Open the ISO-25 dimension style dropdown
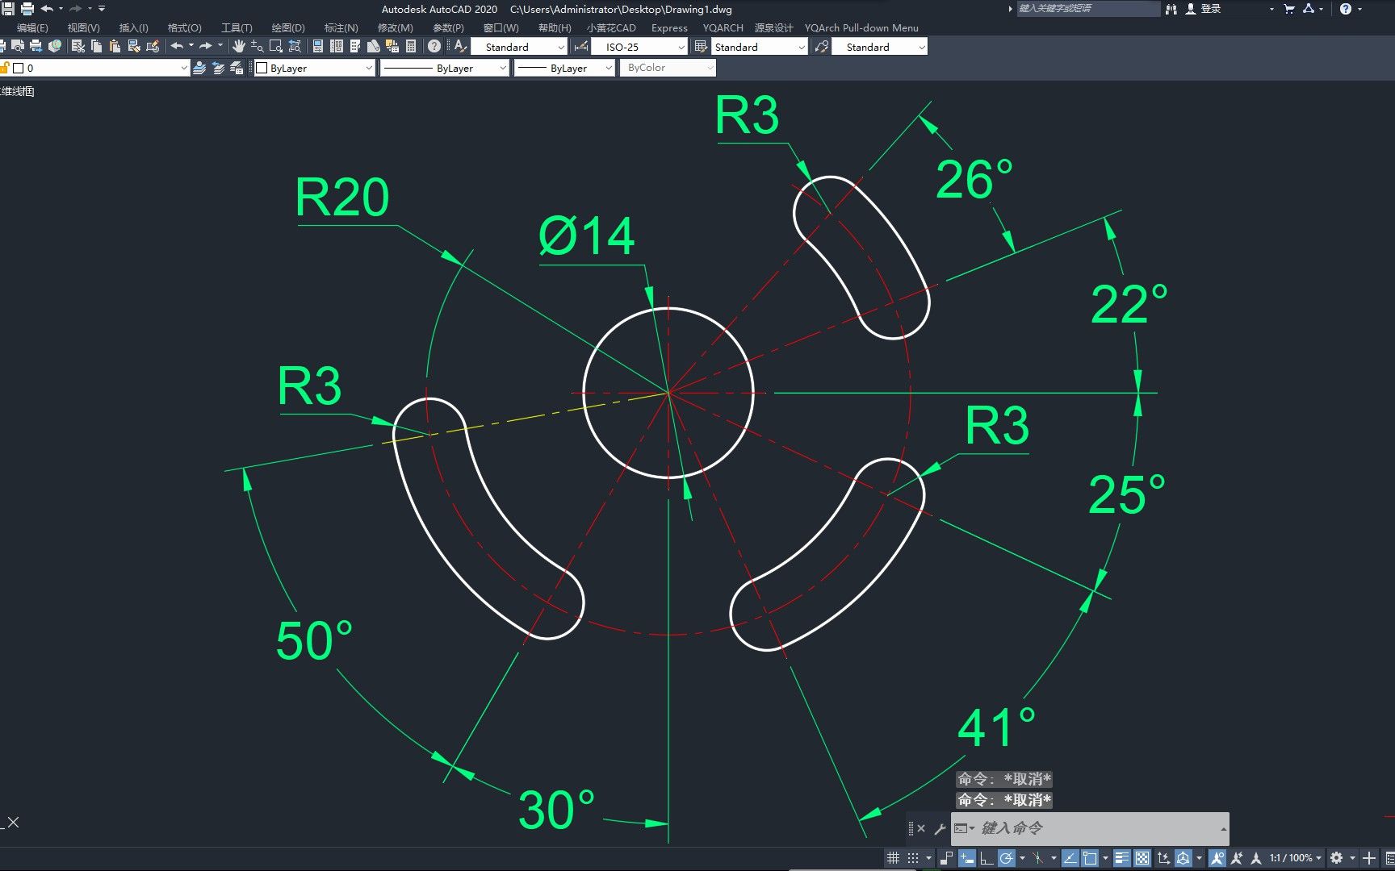The width and height of the screenshot is (1395, 871). click(x=639, y=47)
